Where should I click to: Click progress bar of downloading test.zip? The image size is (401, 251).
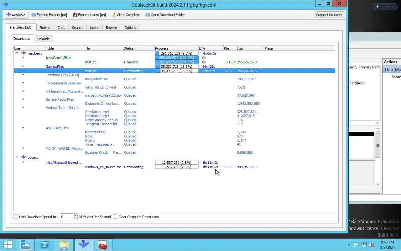[177, 71]
